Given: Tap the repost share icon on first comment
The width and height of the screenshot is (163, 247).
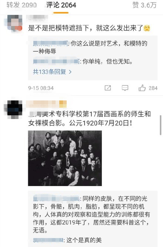Looking at the screenshot, I should click(x=108, y=88).
